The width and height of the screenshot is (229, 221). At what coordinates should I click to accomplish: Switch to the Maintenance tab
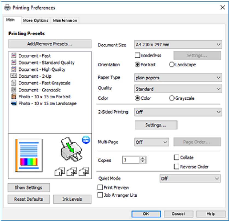pos(65,20)
